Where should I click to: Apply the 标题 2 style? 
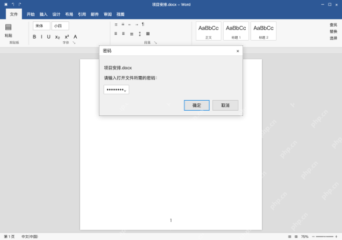click(x=263, y=31)
